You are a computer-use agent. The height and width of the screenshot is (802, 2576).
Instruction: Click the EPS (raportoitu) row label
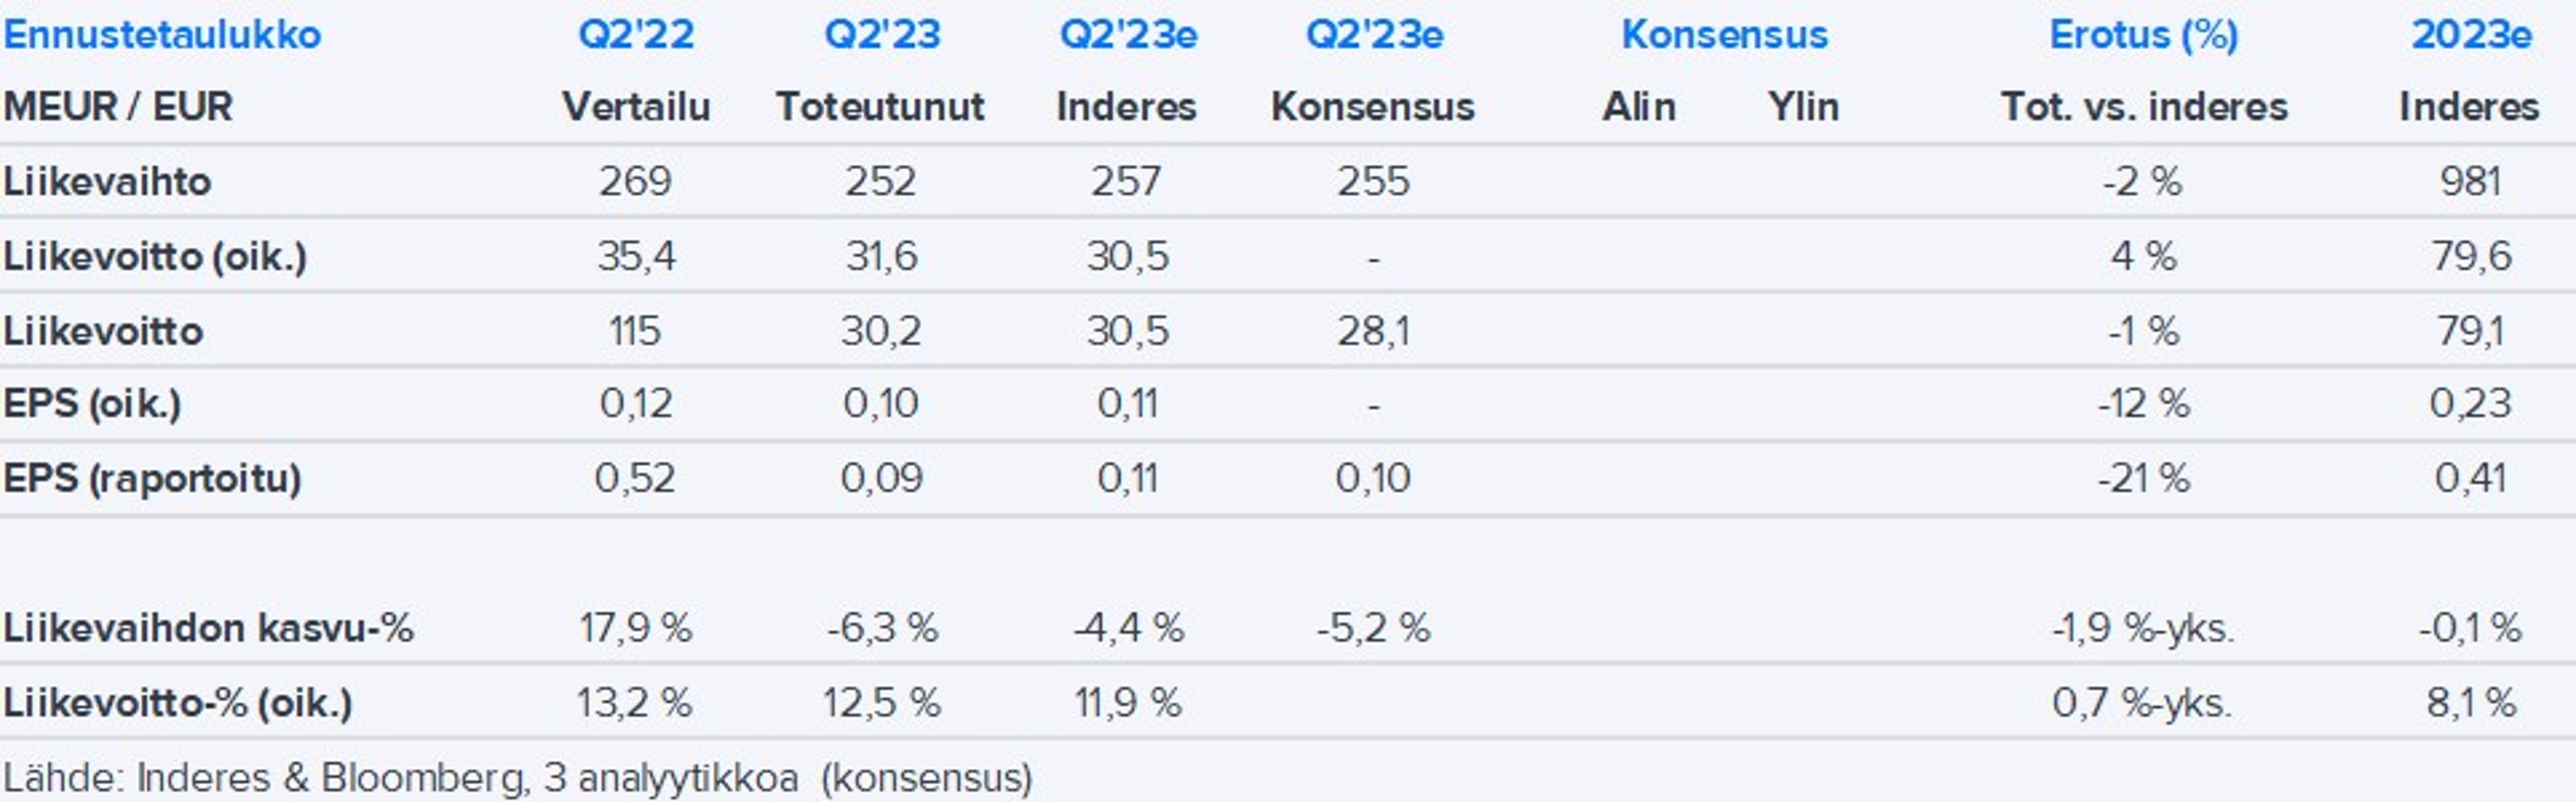152,478
